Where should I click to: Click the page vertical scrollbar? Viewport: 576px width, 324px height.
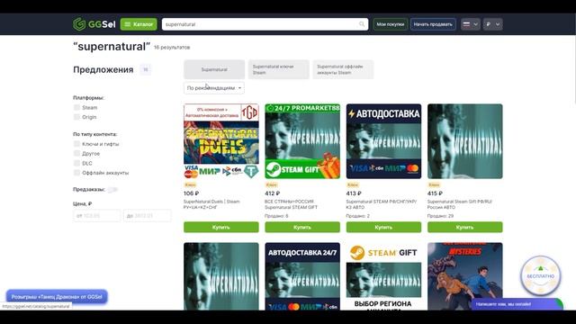574,70
